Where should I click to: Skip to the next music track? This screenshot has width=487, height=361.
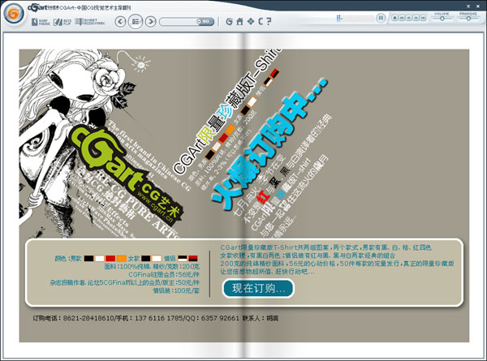point(423,18)
